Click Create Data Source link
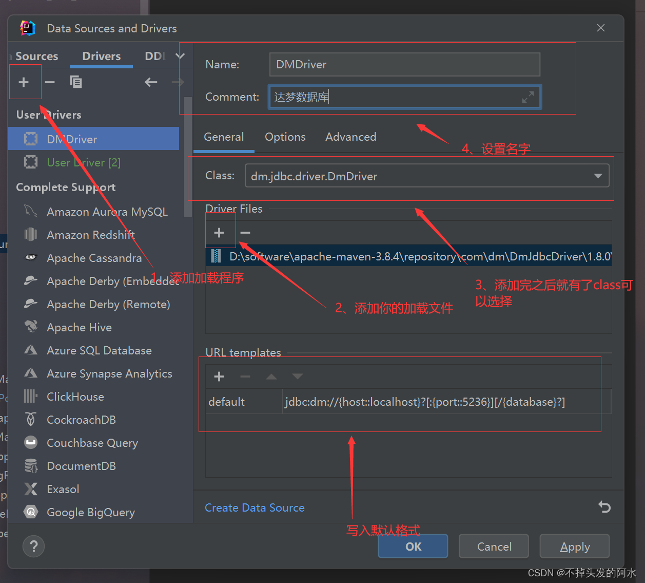The image size is (645, 583). click(x=255, y=507)
